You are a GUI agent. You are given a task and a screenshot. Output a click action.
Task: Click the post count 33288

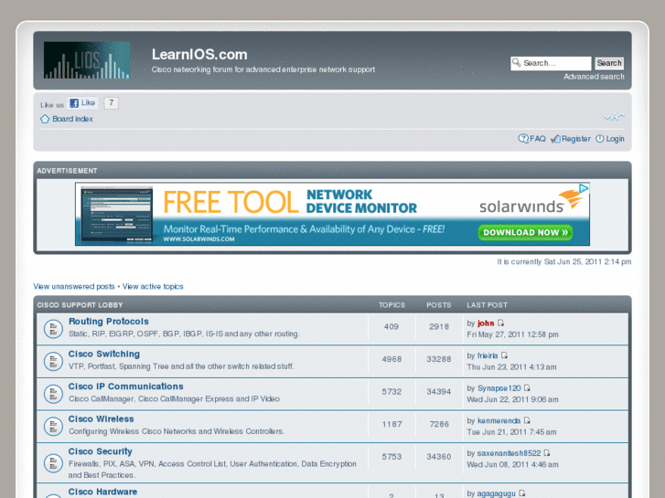(x=438, y=359)
